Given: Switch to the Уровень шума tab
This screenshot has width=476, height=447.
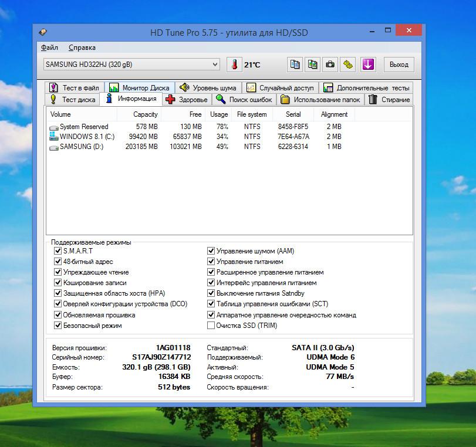Looking at the screenshot, I should [208, 88].
